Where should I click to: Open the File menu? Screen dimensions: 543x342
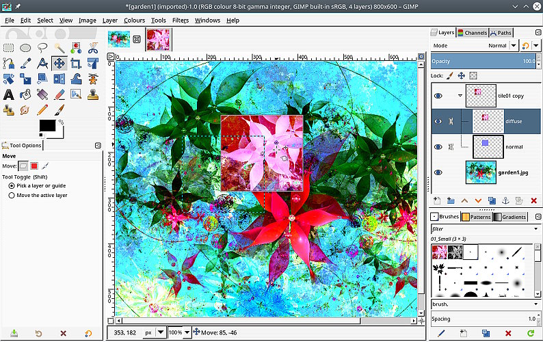coord(10,21)
